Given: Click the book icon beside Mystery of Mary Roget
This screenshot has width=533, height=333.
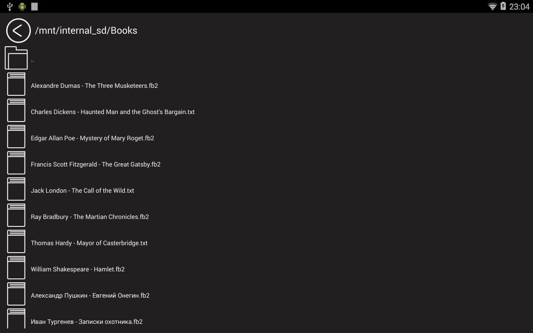Looking at the screenshot, I should pyautogui.click(x=16, y=137).
